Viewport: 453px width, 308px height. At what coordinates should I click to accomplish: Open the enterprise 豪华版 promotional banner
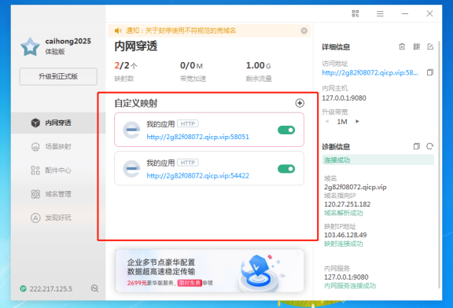(209, 271)
